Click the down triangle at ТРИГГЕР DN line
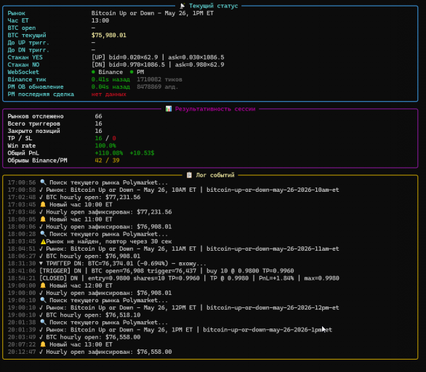 coord(41,264)
